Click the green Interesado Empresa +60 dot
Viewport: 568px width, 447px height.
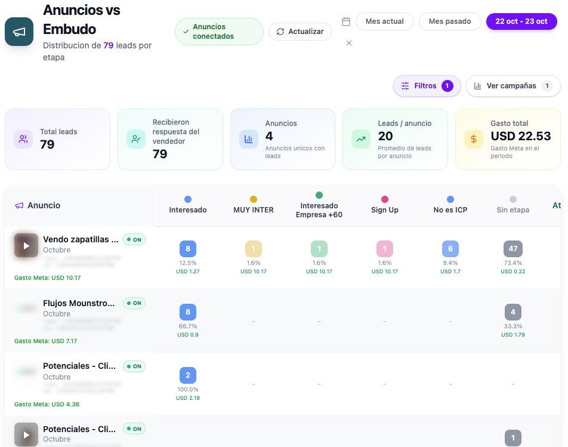[x=319, y=195]
